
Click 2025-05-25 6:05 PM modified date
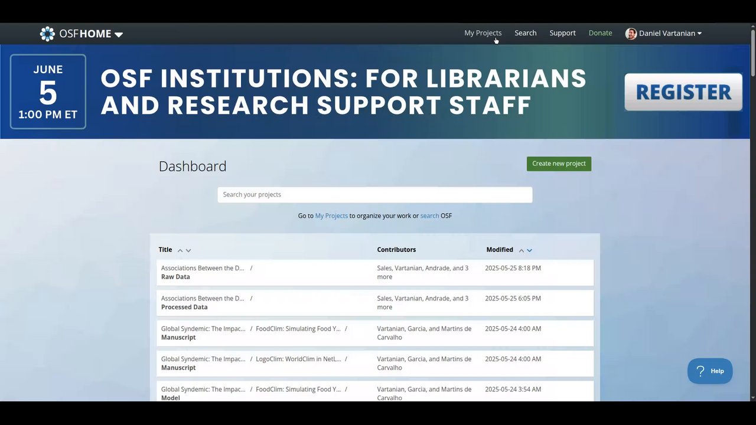pos(513,298)
